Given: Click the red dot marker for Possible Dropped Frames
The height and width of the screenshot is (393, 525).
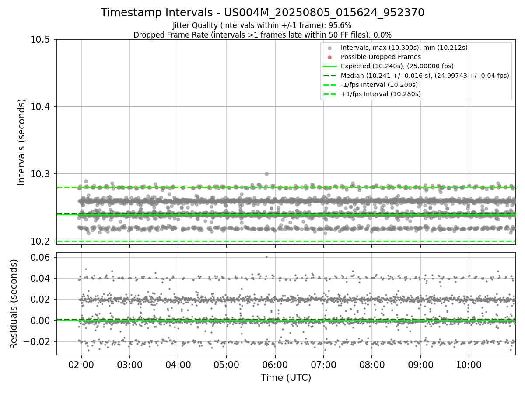Looking at the screenshot, I should [330, 57].
